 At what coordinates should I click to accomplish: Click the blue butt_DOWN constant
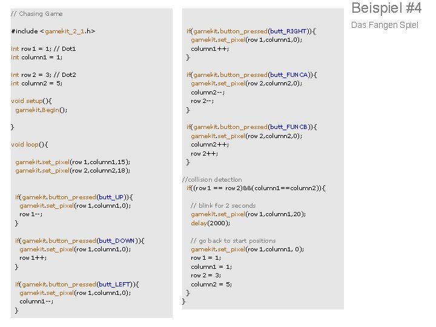tap(117, 241)
